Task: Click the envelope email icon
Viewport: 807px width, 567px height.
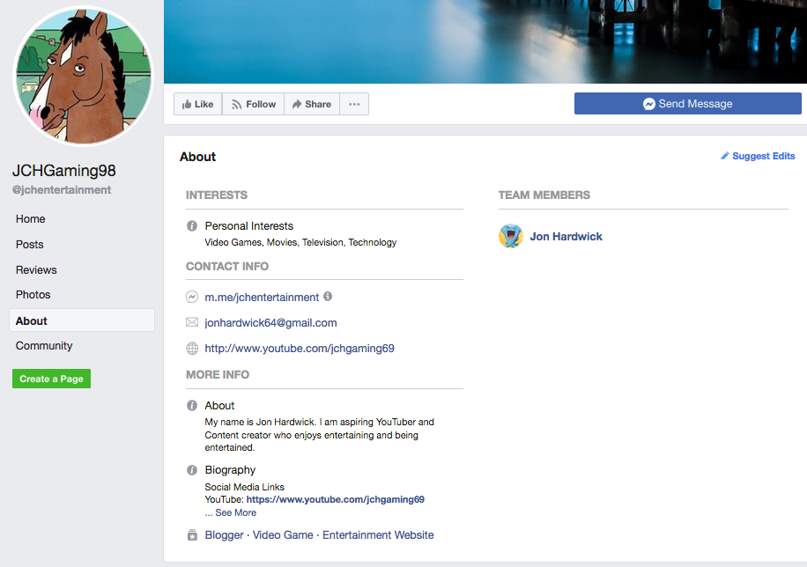Action: point(192,322)
